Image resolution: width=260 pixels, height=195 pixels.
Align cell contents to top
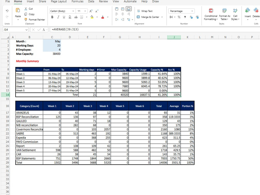tap(117, 9)
